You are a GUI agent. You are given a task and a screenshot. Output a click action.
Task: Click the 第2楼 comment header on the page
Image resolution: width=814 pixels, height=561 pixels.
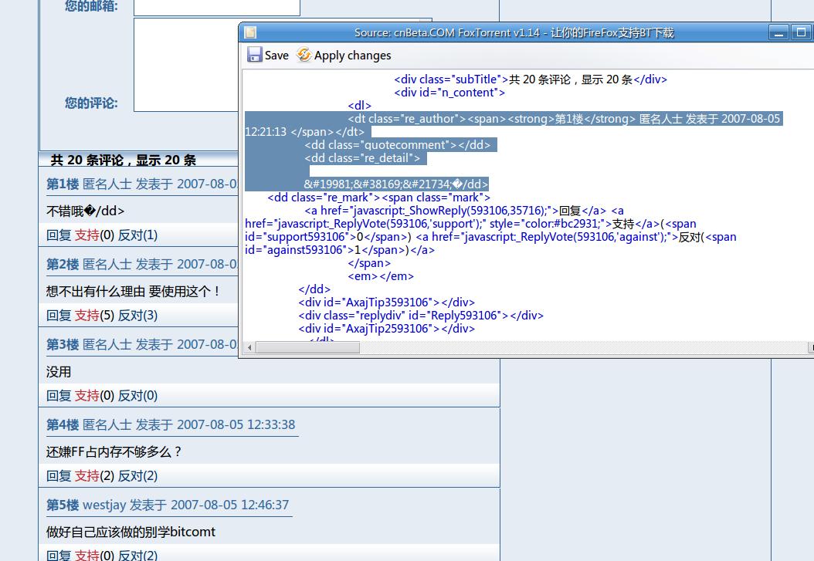(142, 265)
